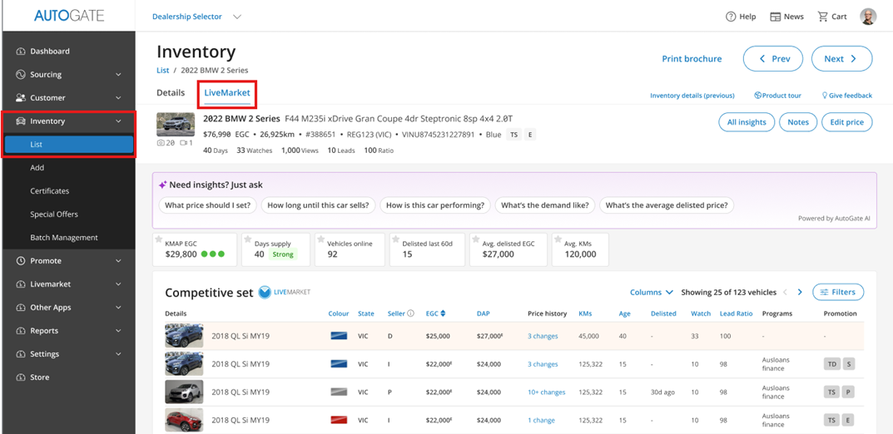The image size is (893, 434).
Task: Click the Seller column info icon
Action: point(411,313)
